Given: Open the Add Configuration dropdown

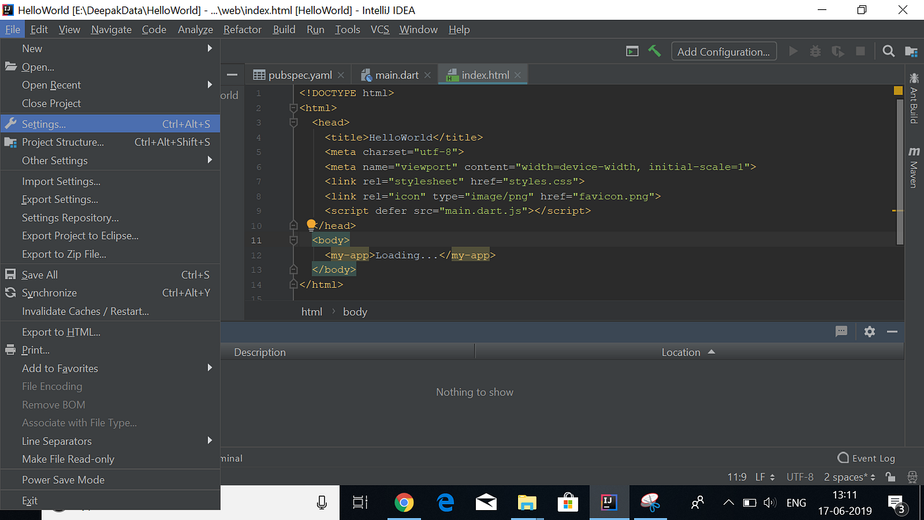Looking at the screenshot, I should [723, 51].
